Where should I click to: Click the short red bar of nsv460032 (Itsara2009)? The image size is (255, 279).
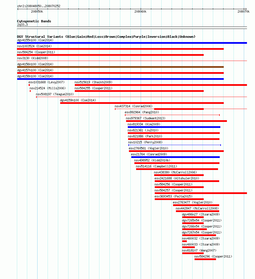185,241
